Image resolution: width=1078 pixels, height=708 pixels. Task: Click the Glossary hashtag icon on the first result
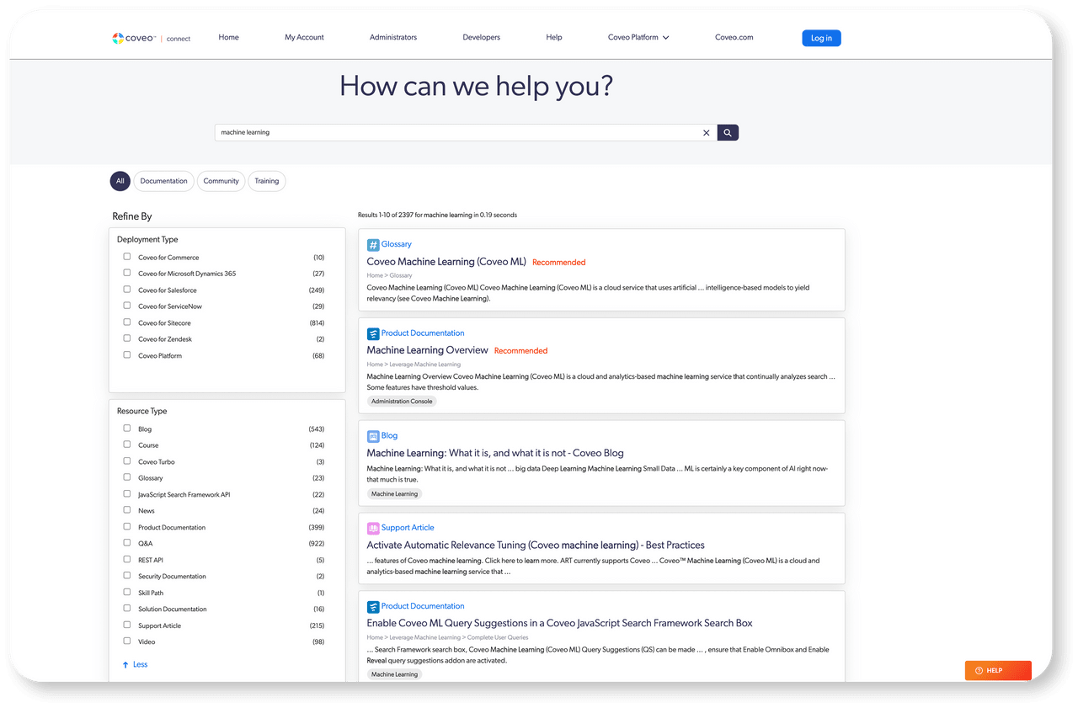coord(372,243)
